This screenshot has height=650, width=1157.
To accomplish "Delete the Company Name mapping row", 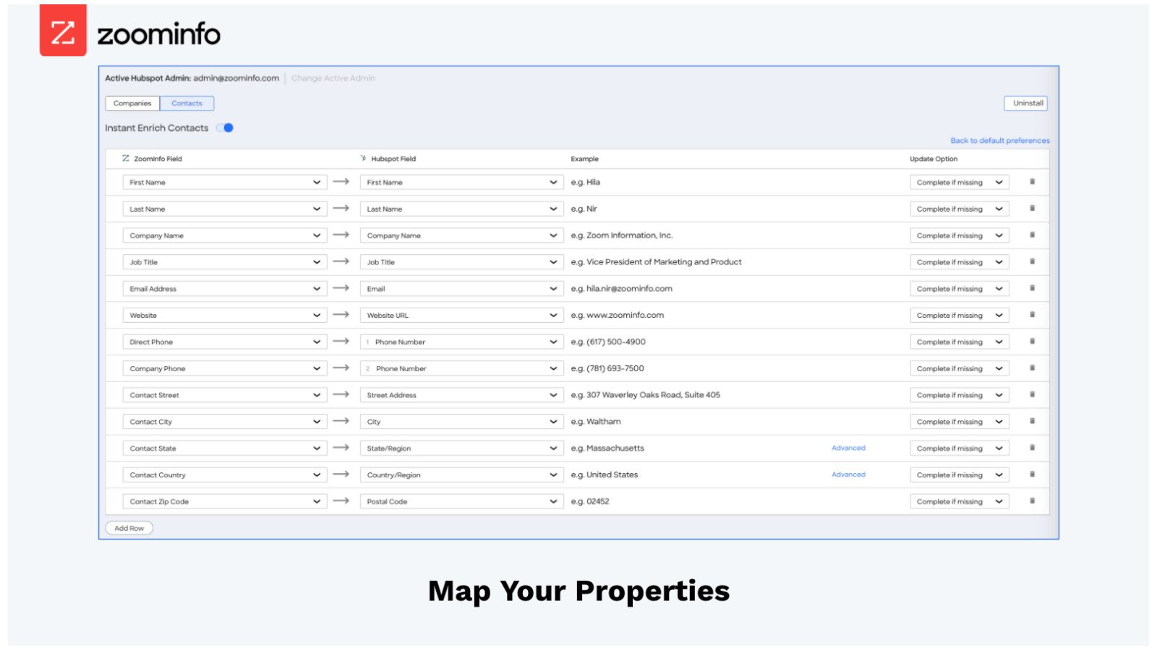I will point(1032,235).
